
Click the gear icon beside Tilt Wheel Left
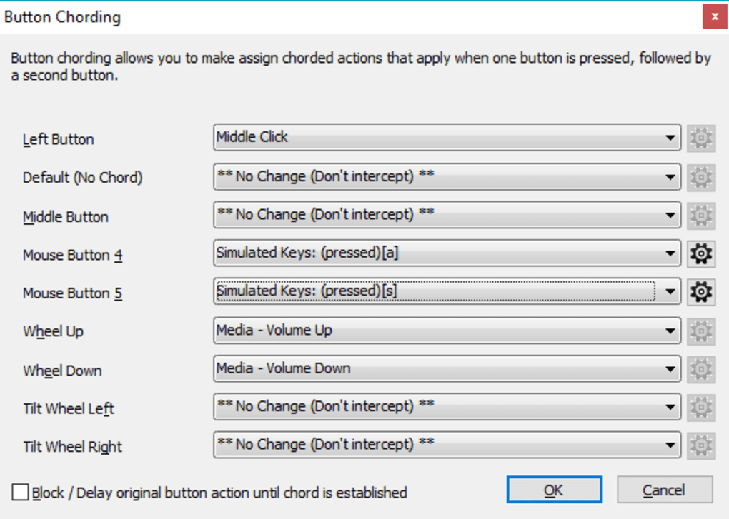(x=700, y=407)
